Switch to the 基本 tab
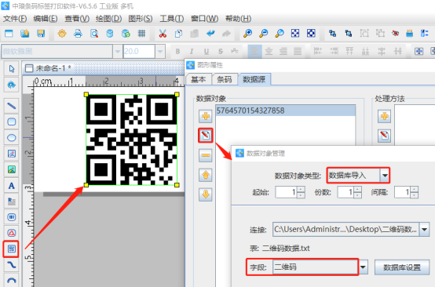 [199, 79]
